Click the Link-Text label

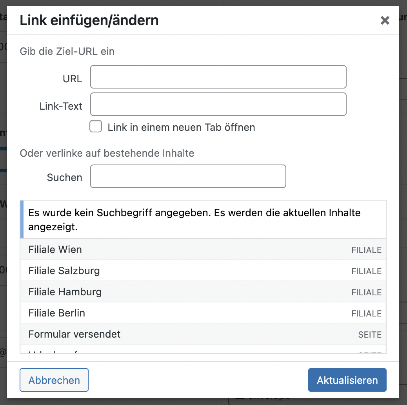click(61, 106)
